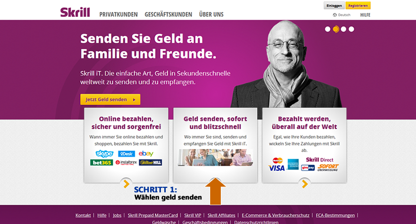Select the third carousel slide dot
The image size is (416, 224).
click(x=344, y=29)
